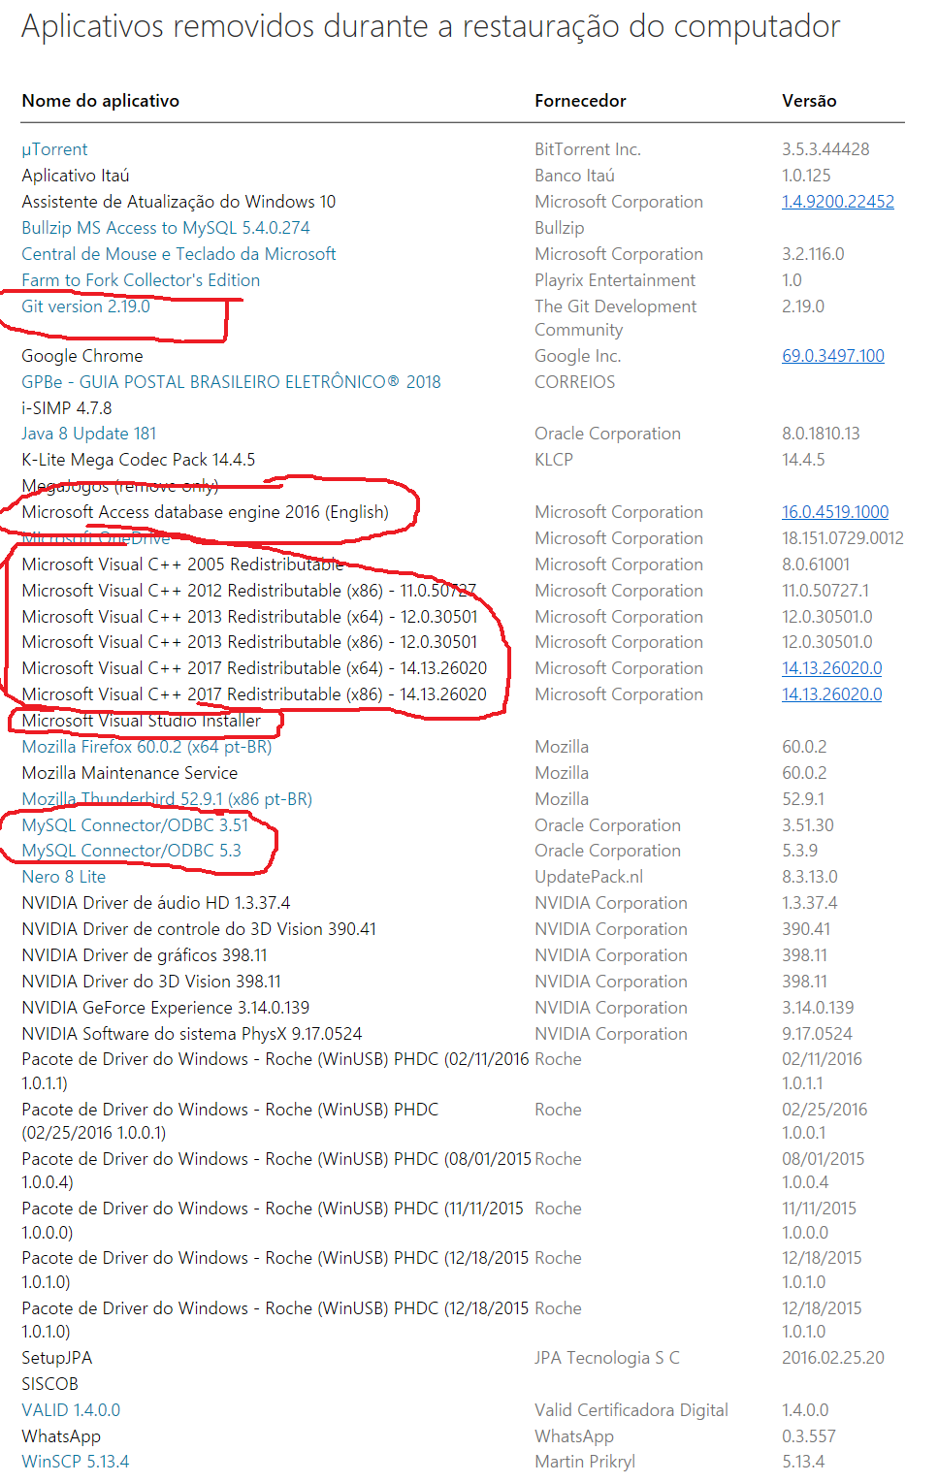Image resolution: width=938 pixels, height=1483 pixels.
Task: Select vendor Valid Certificadora Digital
Action: coord(631,1410)
